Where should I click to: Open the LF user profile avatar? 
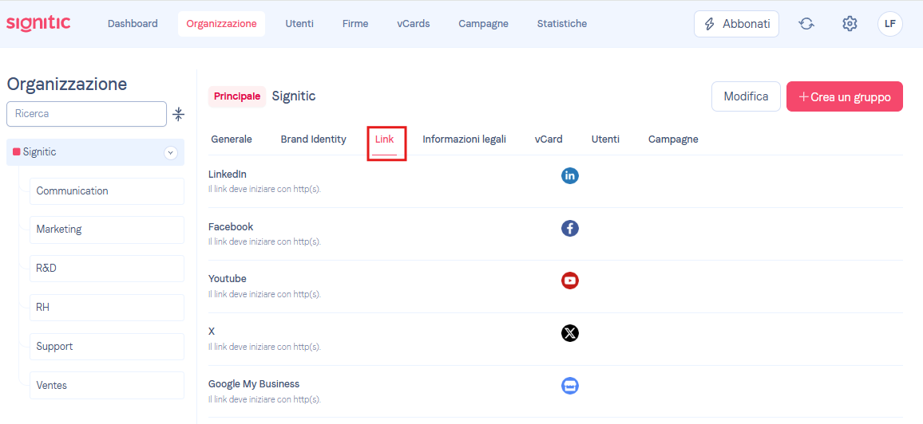click(x=890, y=24)
